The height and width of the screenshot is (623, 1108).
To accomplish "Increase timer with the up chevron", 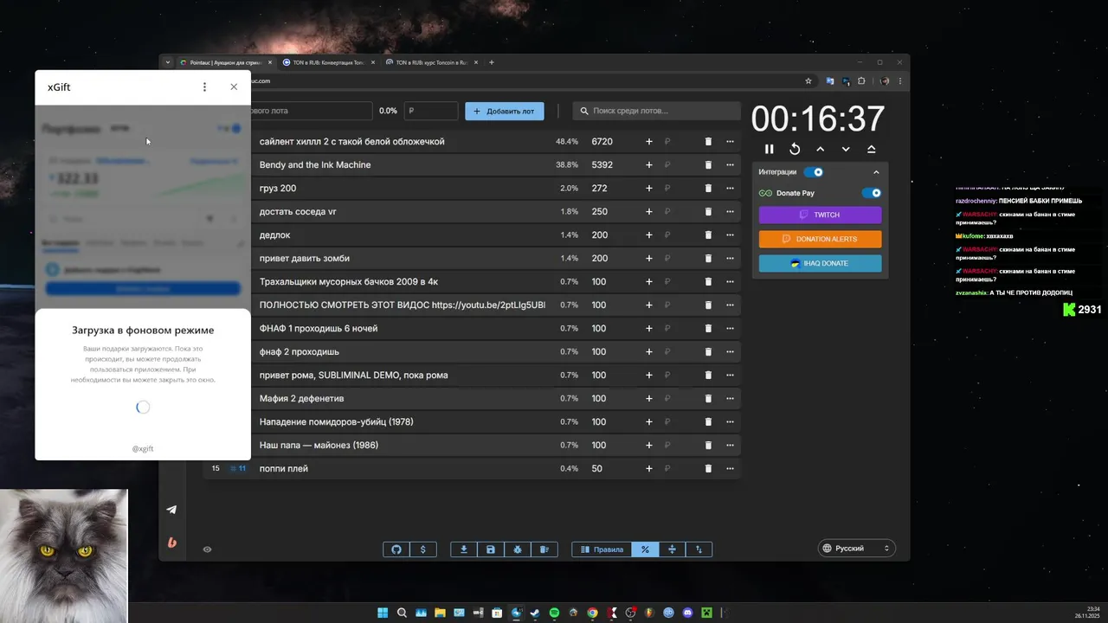I will [821, 149].
